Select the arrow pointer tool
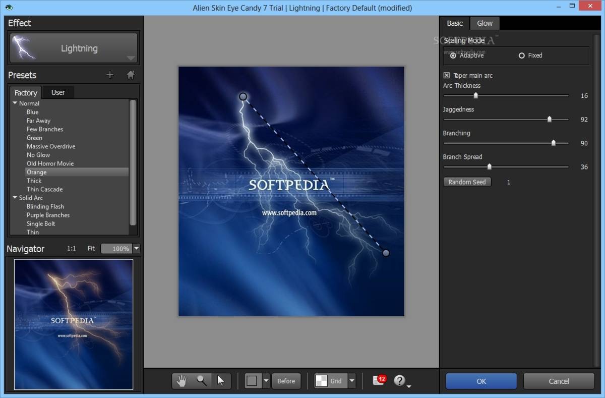The height and width of the screenshot is (398, 605). 221,381
